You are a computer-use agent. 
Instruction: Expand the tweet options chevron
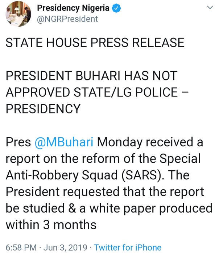coord(210,8)
